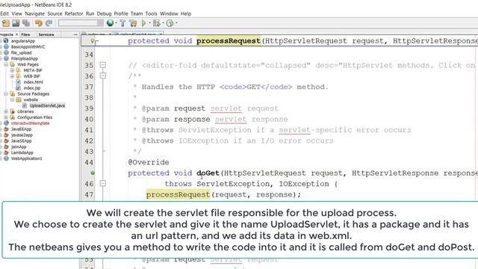This screenshot has height=269, width=478.
Task: Open the Source menu
Action: click(x=55, y=13)
